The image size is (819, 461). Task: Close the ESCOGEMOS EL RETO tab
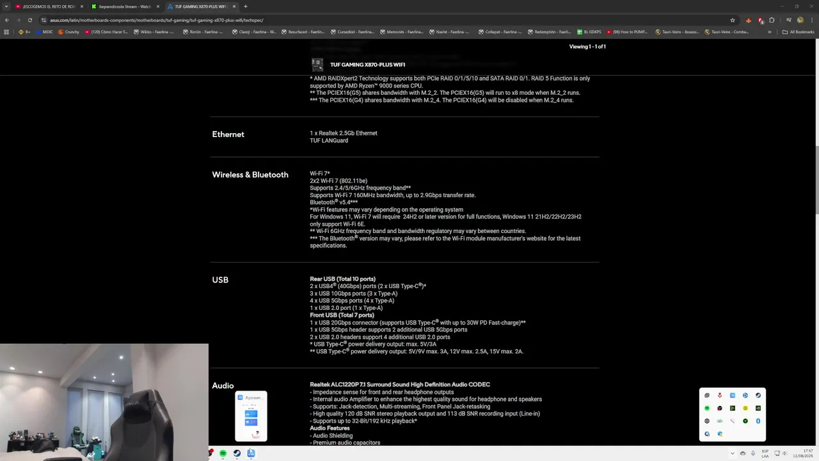point(82,6)
